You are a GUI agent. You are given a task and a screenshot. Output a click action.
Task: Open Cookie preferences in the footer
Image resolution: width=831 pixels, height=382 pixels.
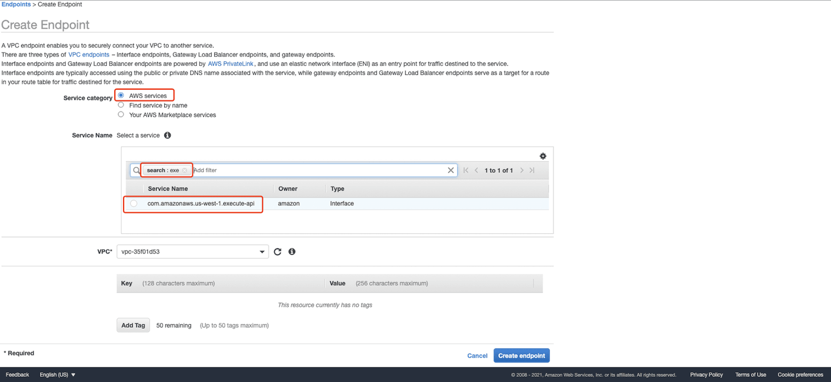(x=800, y=375)
